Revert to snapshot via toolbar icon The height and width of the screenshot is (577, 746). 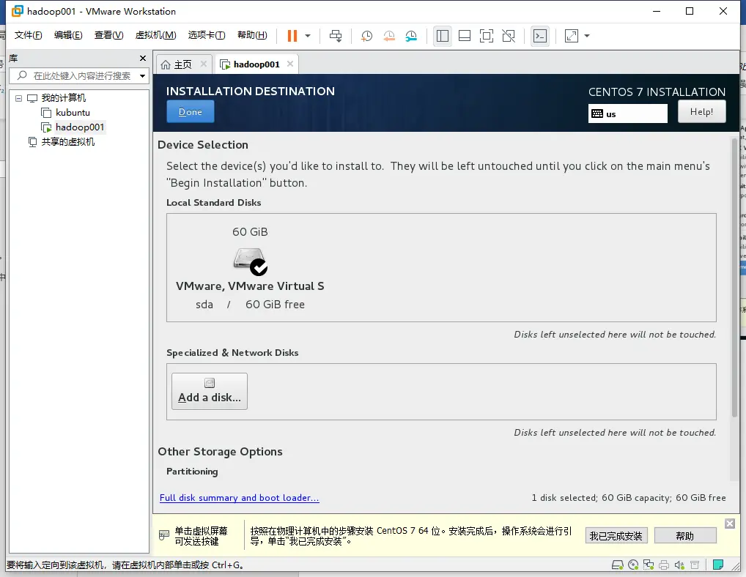coord(388,36)
